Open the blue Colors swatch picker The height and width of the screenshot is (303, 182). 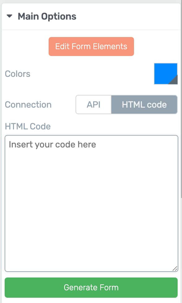click(x=166, y=74)
